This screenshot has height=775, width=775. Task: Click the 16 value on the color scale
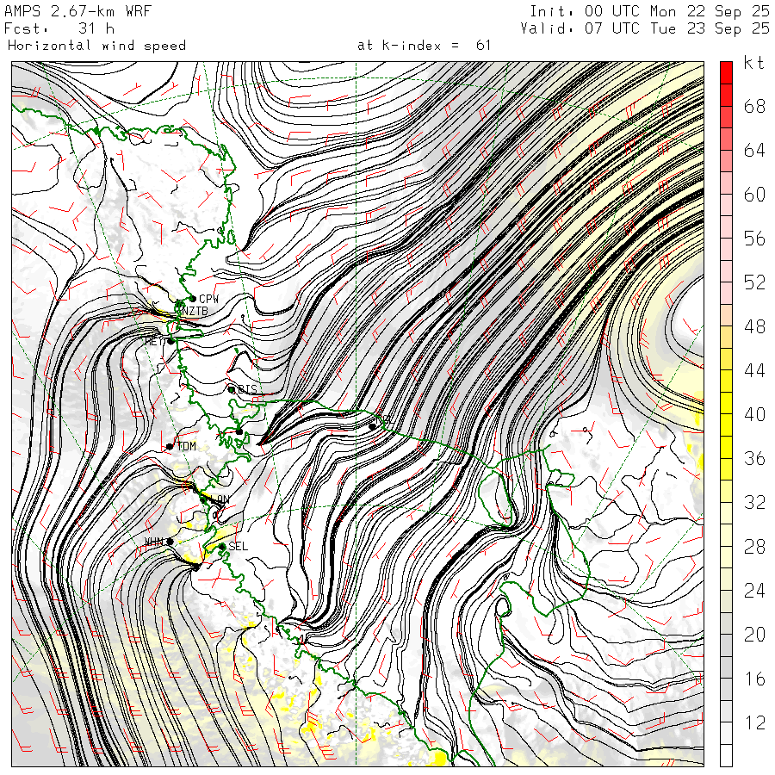(754, 679)
